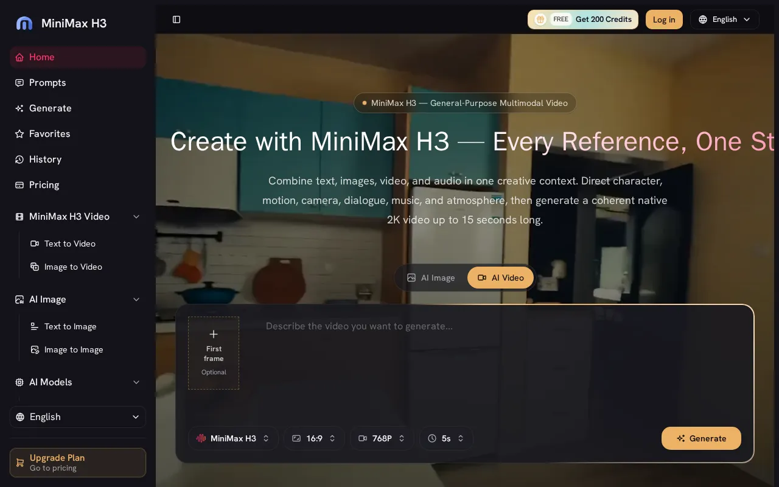
Task: Click the AI Models chip icon
Action: click(x=19, y=382)
